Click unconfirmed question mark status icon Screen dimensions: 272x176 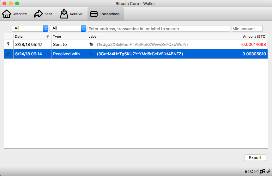coord(8,44)
